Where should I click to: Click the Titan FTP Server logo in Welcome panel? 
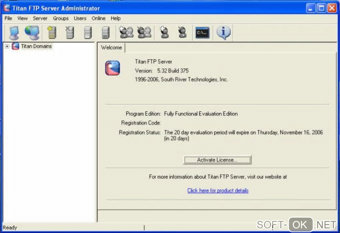click(113, 68)
